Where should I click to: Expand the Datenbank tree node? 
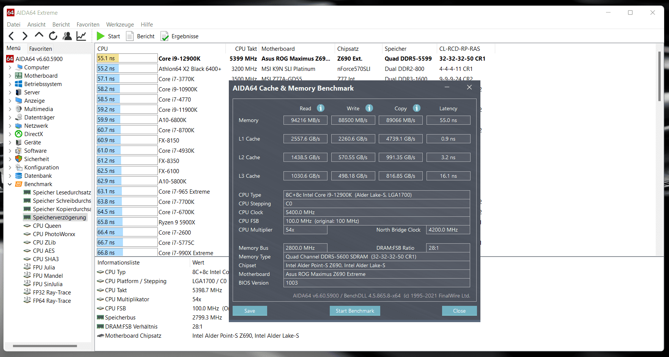(x=10, y=175)
